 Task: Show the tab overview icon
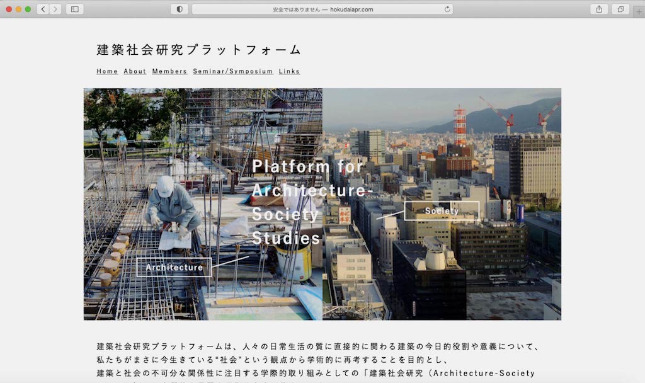click(620, 9)
